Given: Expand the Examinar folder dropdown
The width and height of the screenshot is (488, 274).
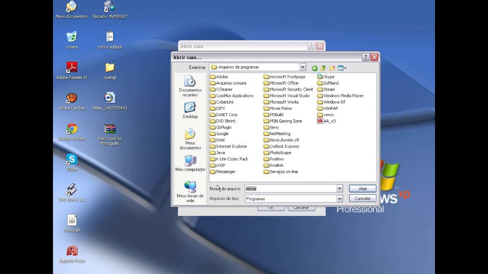Looking at the screenshot, I should (x=303, y=67).
